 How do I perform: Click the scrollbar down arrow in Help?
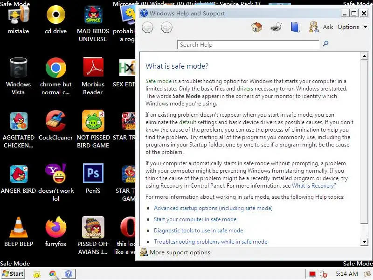tap(364, 242)
